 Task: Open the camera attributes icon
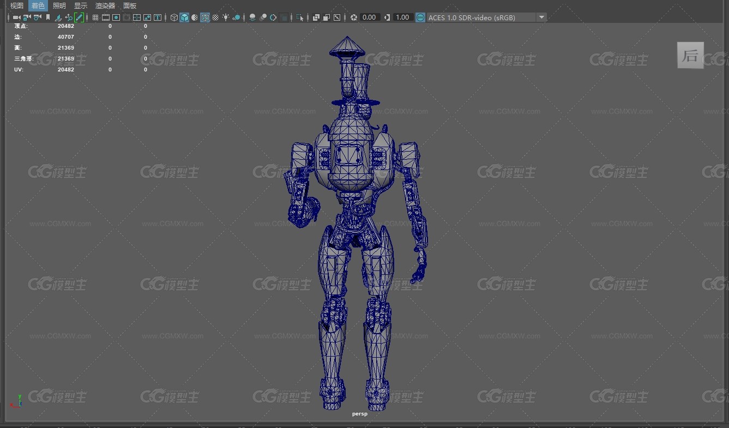point(37,17)
